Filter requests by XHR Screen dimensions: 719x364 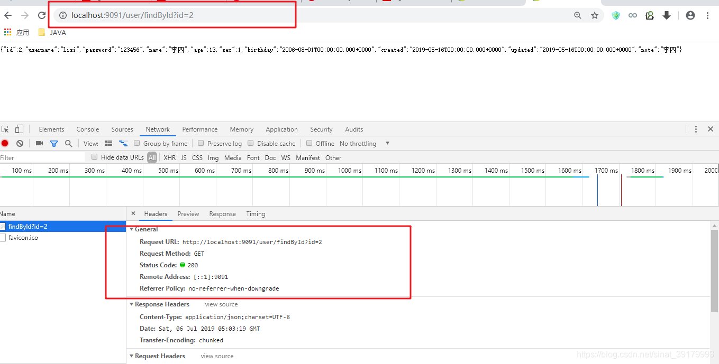tap(169, 157)
